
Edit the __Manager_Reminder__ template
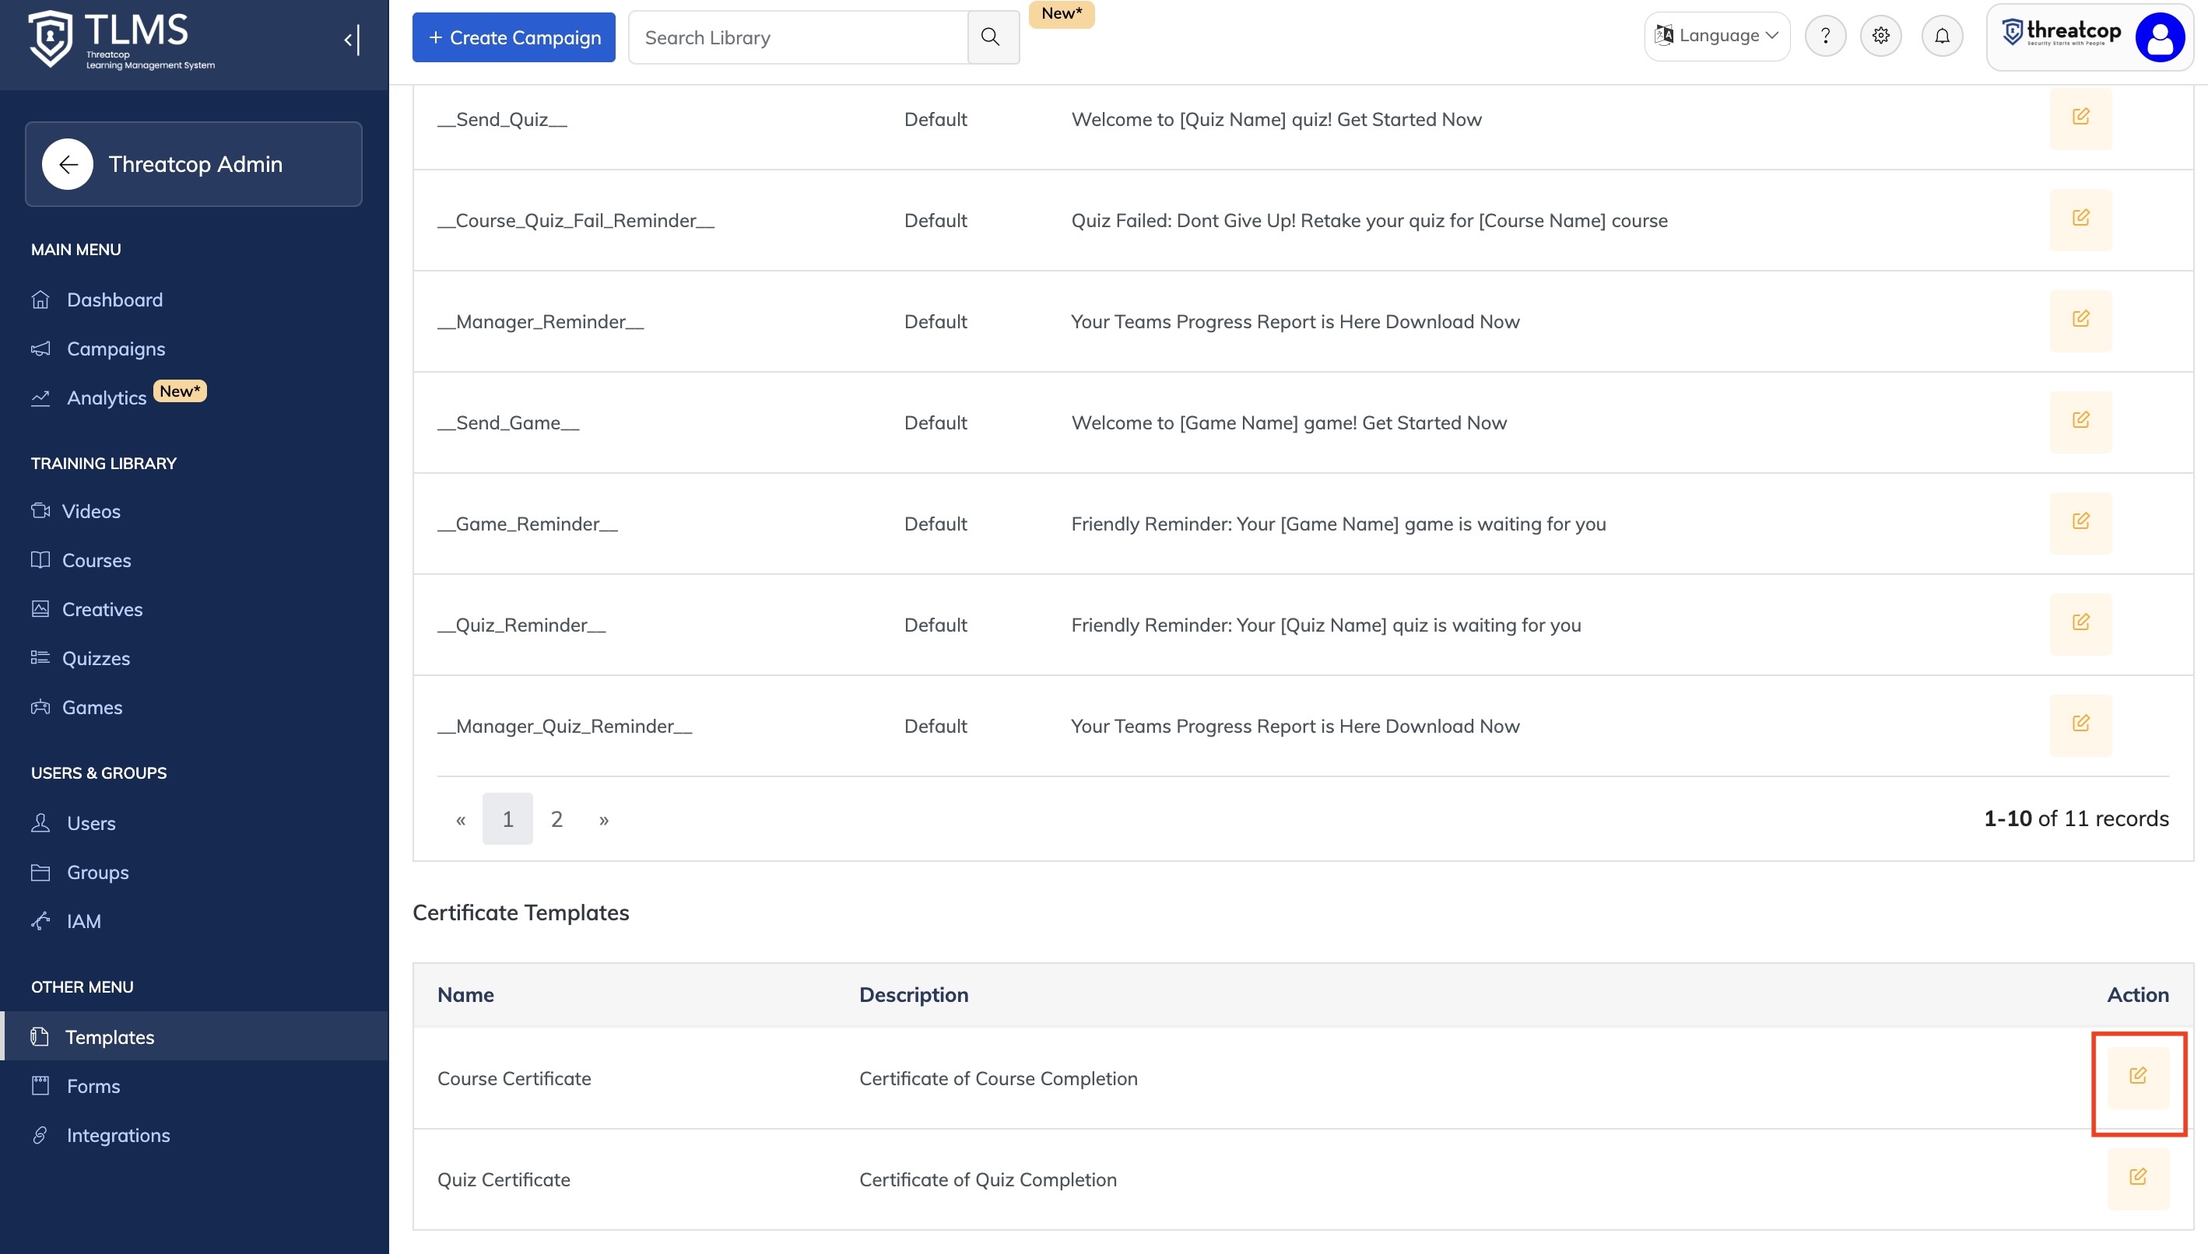coord(2080,321)
